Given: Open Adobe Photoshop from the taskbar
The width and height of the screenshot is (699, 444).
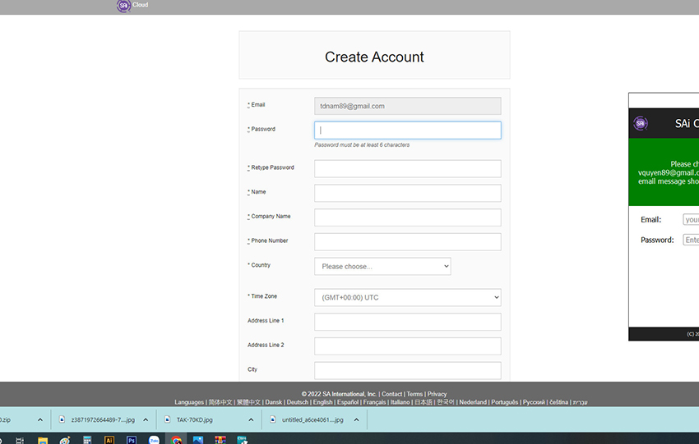Looking at the screenshot, I should pyautogui.click(x=132, y=439).
